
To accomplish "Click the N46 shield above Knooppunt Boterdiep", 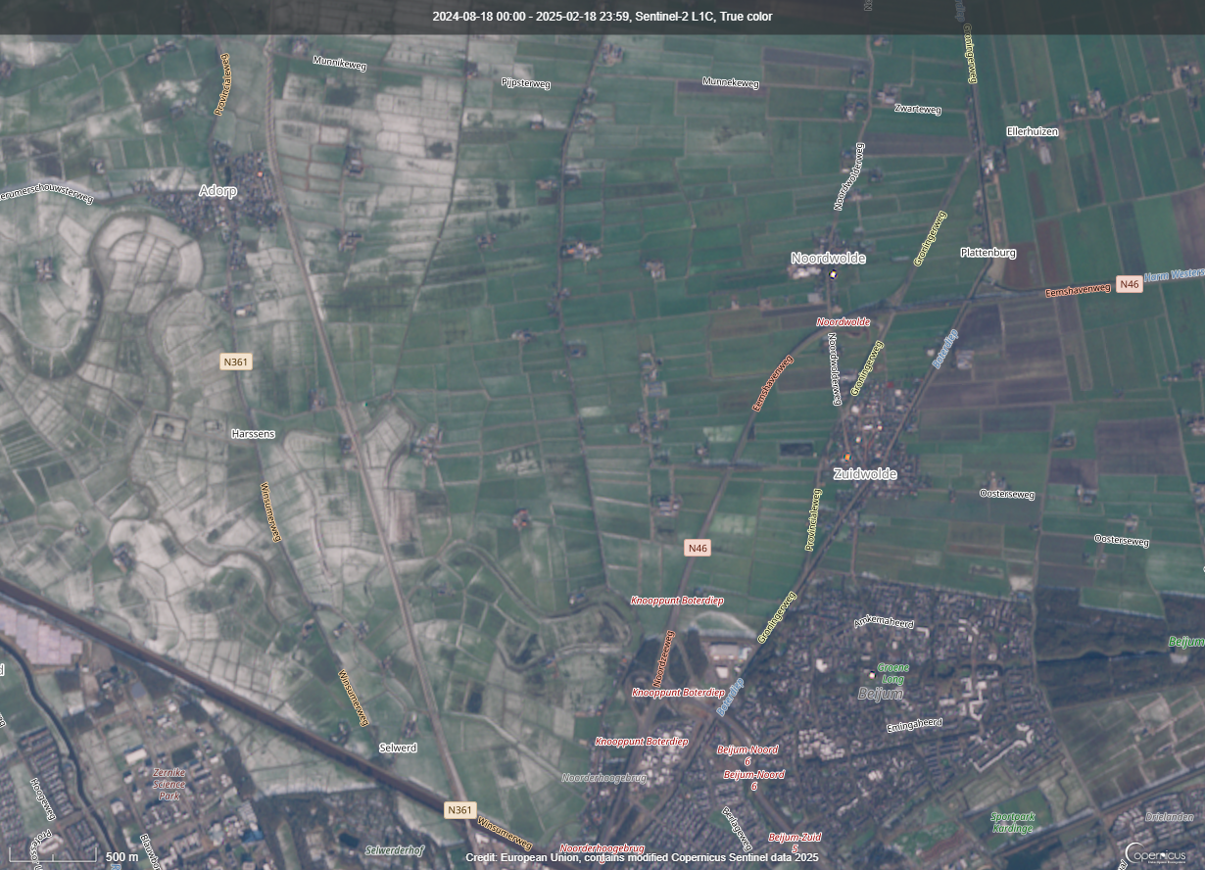I will point(698,549).
